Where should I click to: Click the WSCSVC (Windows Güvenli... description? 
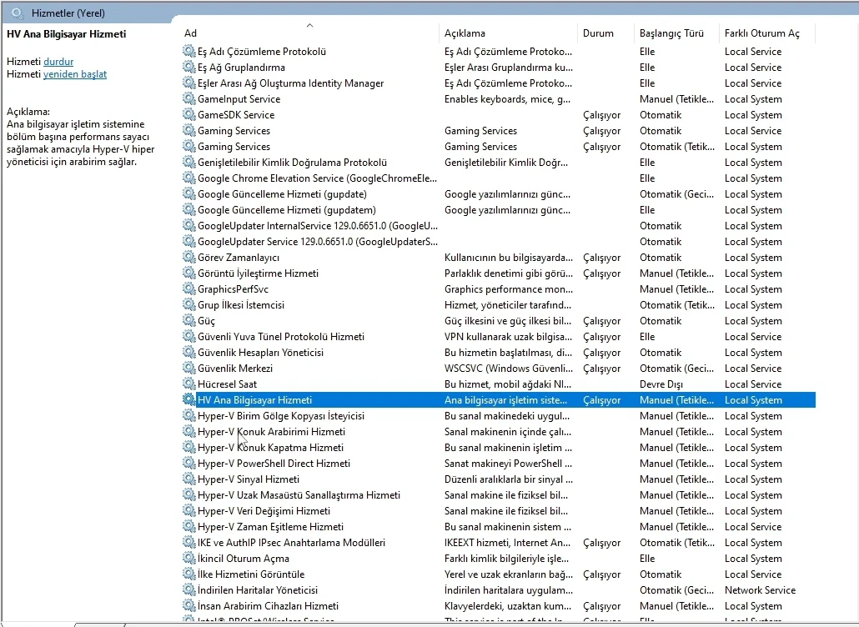pyautogui.click(x=509, y=369)
